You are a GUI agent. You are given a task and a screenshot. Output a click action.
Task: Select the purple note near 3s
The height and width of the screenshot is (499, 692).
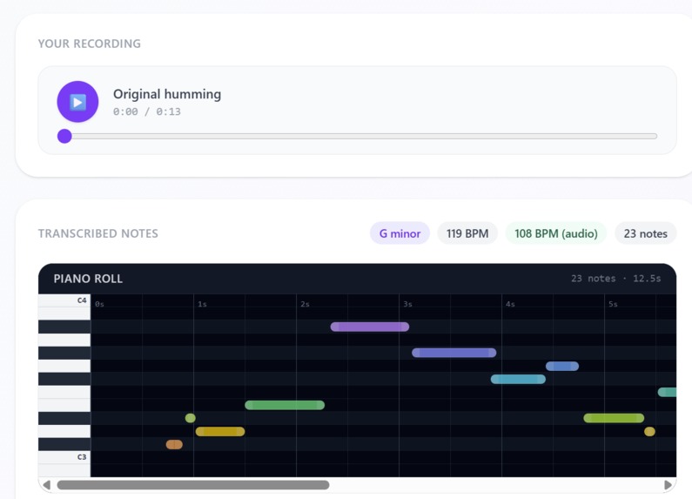(370, 327)
